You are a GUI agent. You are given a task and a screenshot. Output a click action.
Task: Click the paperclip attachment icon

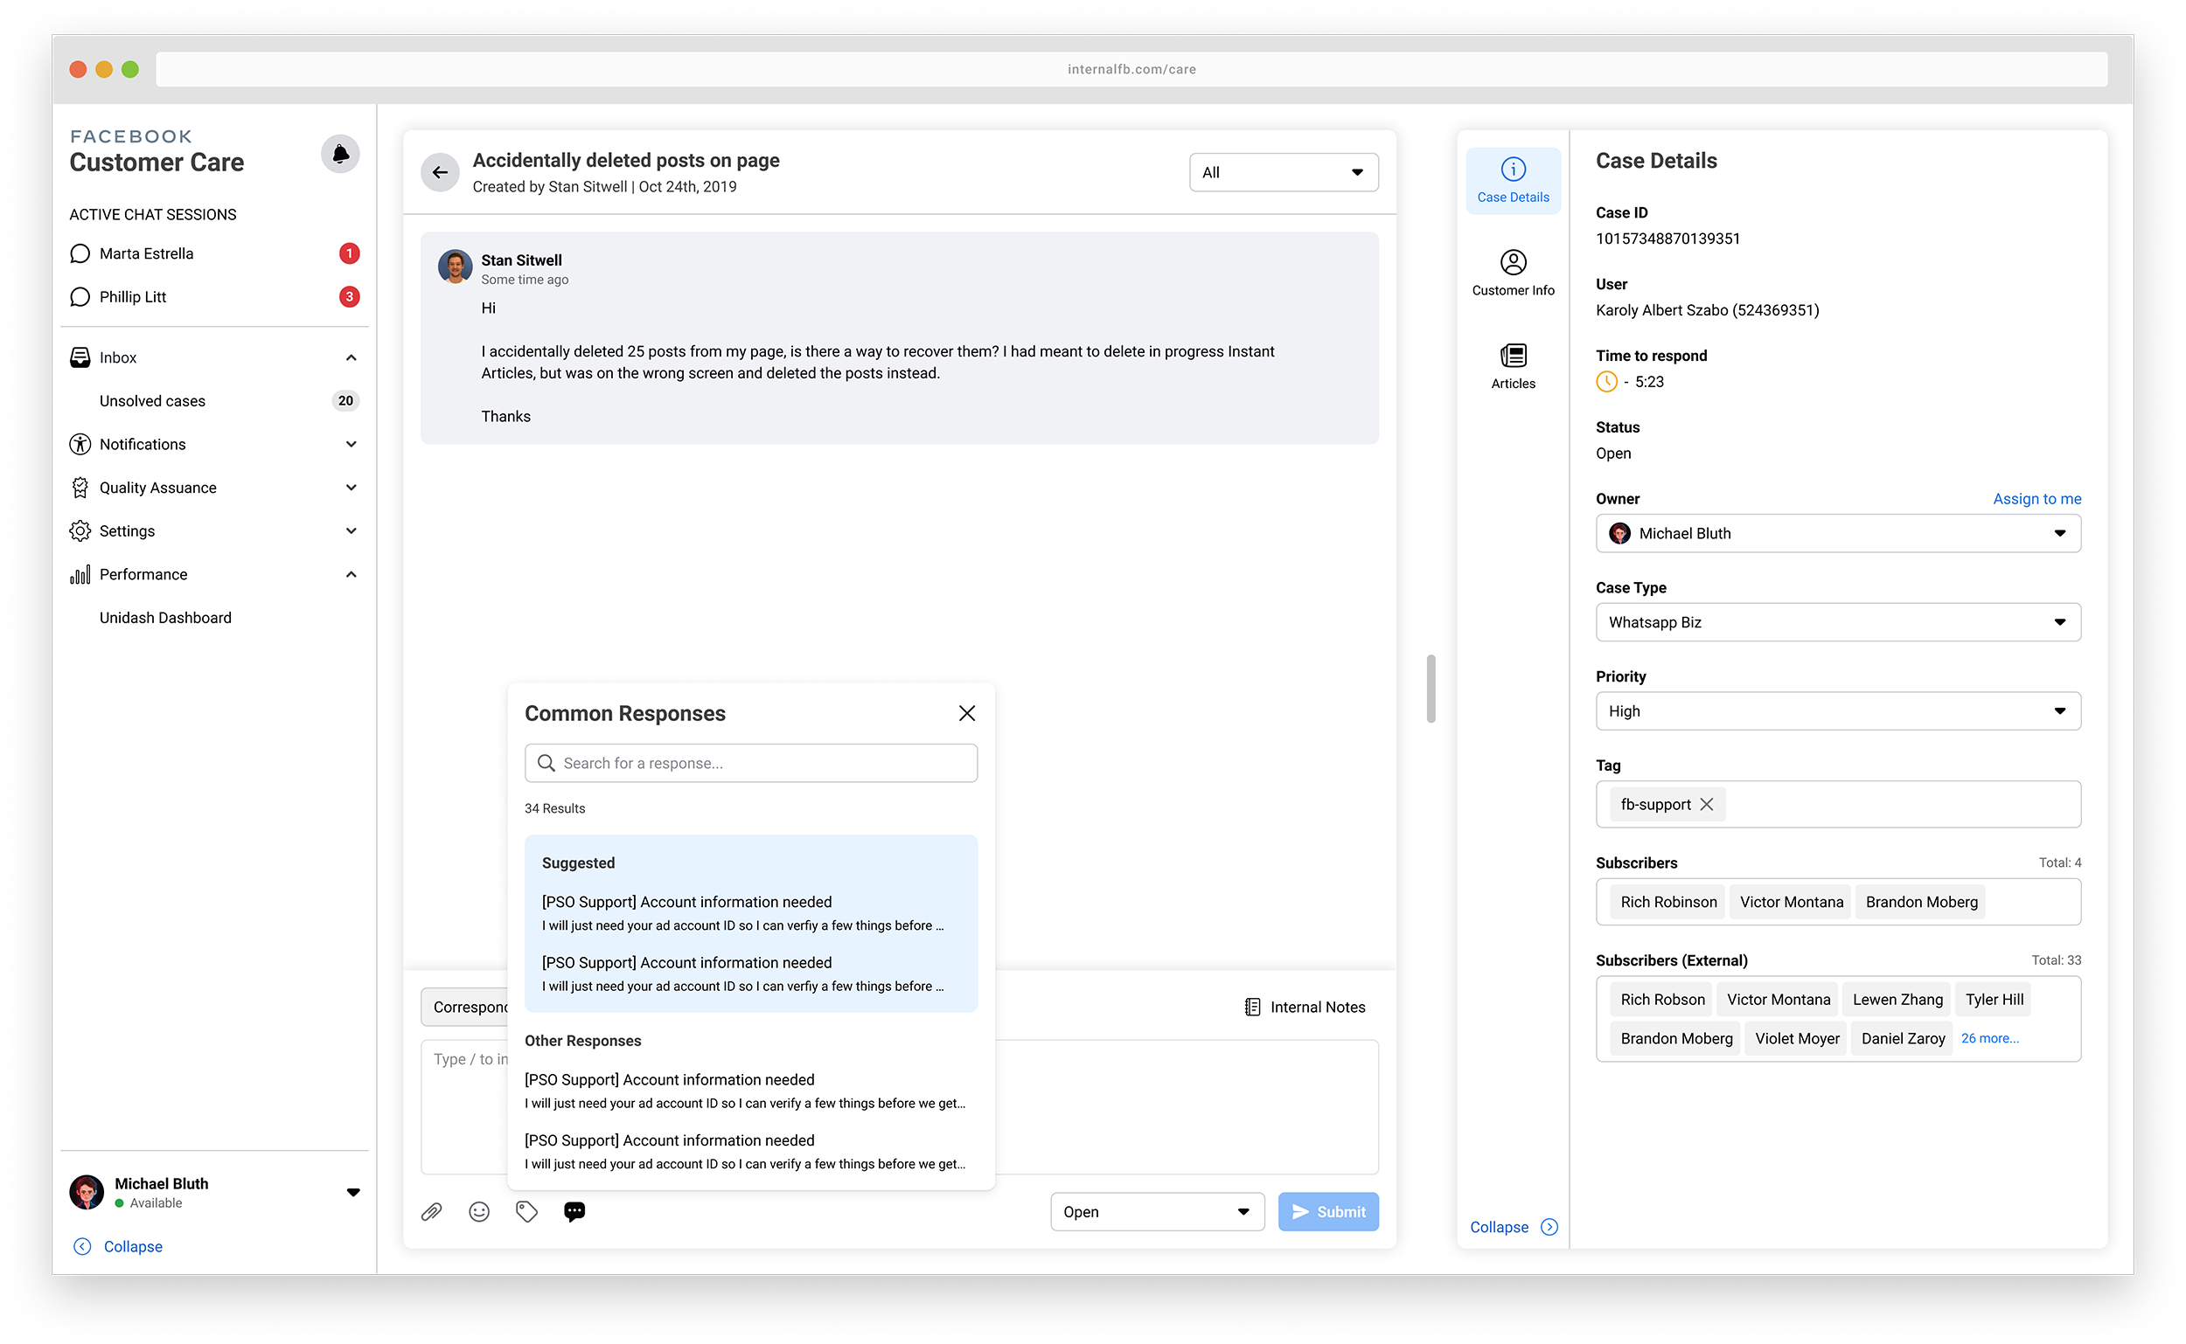tap(431, 1211)
